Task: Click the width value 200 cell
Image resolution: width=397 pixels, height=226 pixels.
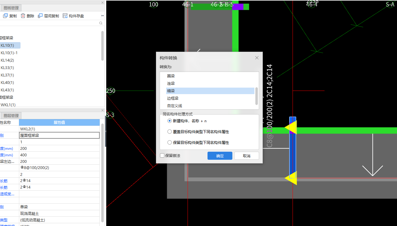Action: coord(59,148)
